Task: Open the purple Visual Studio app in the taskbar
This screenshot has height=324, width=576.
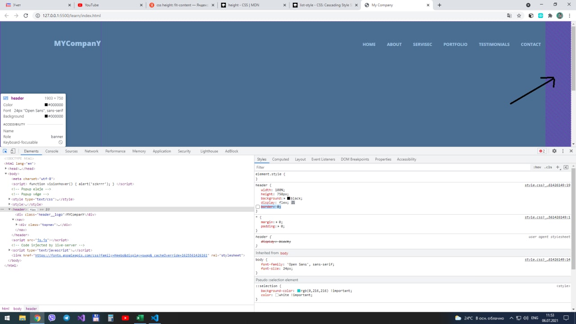Action: [x=81, y=318]
